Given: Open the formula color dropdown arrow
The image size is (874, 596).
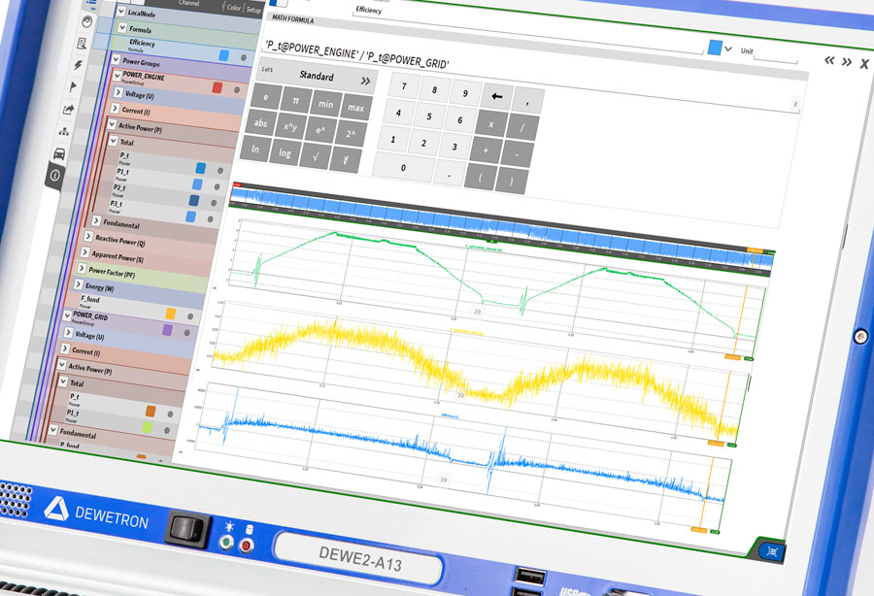Looking at the screenshot, I should pos(728,49).
